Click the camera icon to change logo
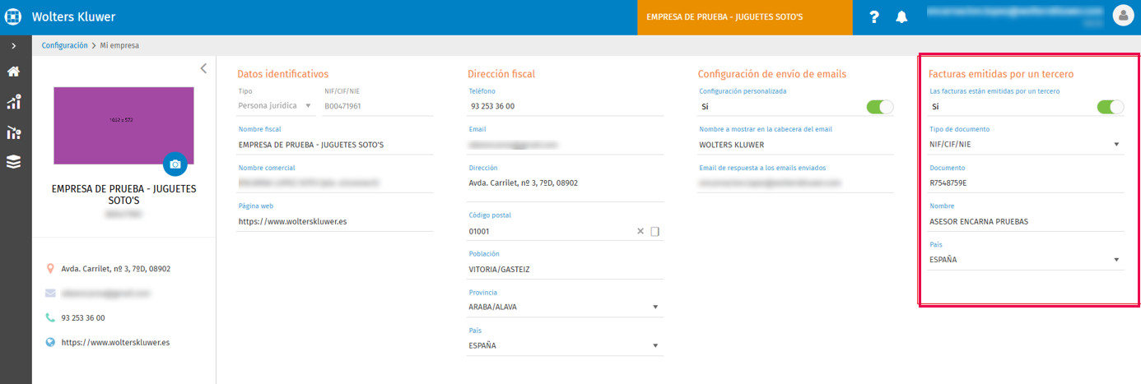 (175, 164)
